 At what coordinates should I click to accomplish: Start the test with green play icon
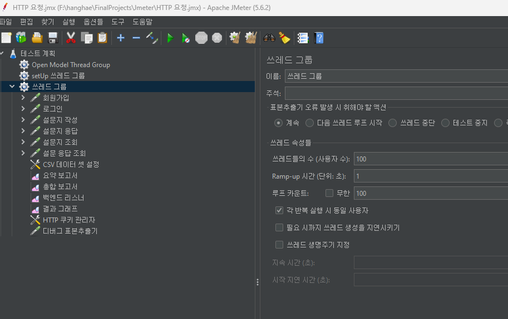point(170,38)
